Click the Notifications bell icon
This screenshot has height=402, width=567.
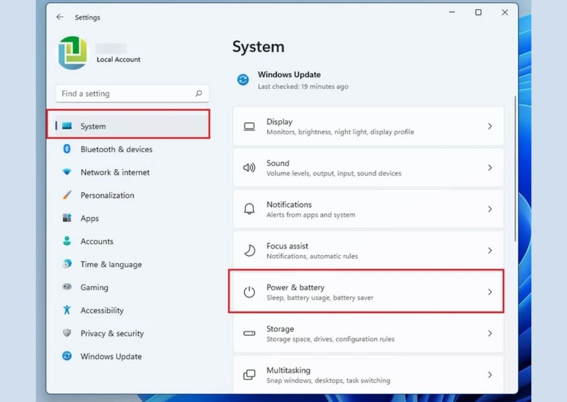249,209
